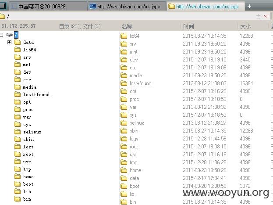Select selinux row in file list
The width and height of the screenshot is (273, 205).
click(196, 123)
